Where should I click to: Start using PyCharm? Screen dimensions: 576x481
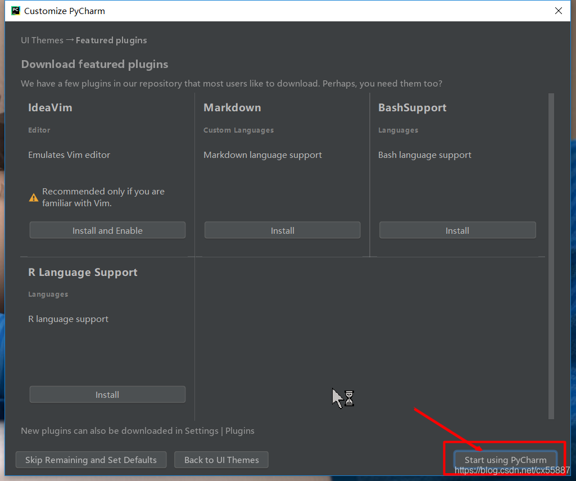tap(505, 460)
